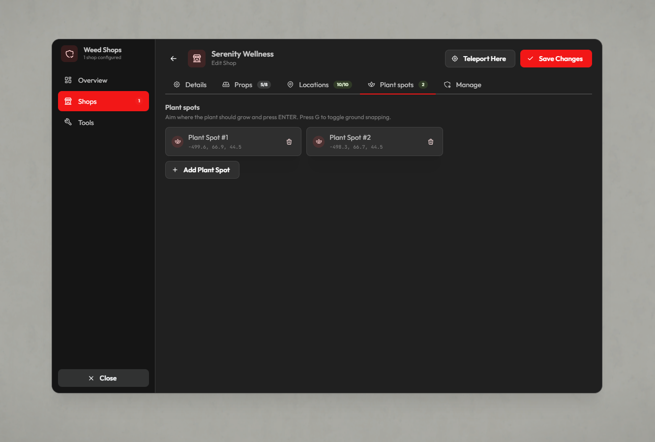Close the Weed Shops panel
The image size is (655, 442).
(x=103, y=378)
